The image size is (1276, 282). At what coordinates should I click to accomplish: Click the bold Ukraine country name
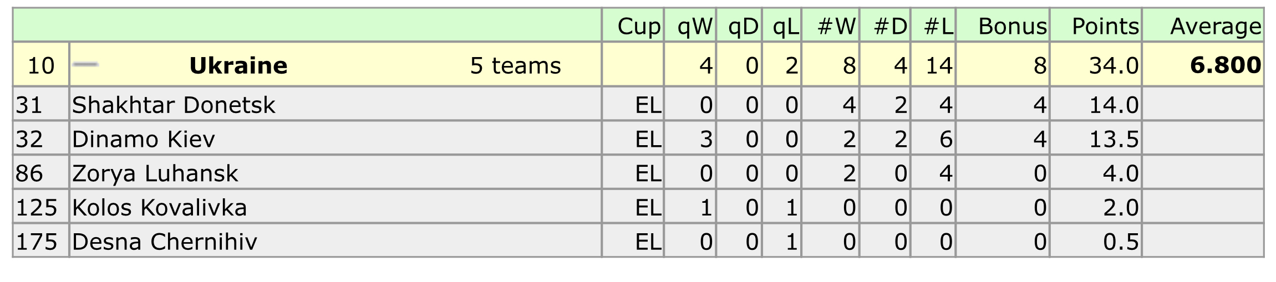(238, 65)
